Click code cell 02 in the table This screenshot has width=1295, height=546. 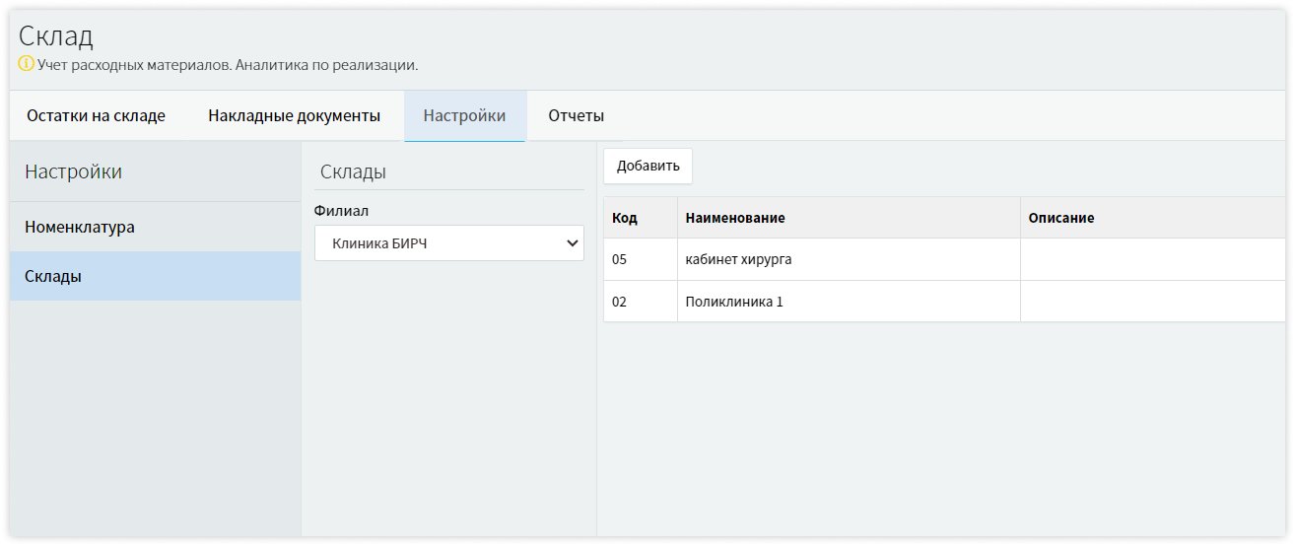620,302
